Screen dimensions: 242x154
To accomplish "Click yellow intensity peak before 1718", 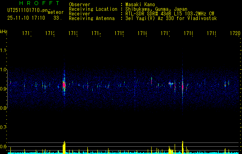I will [183, 147].
